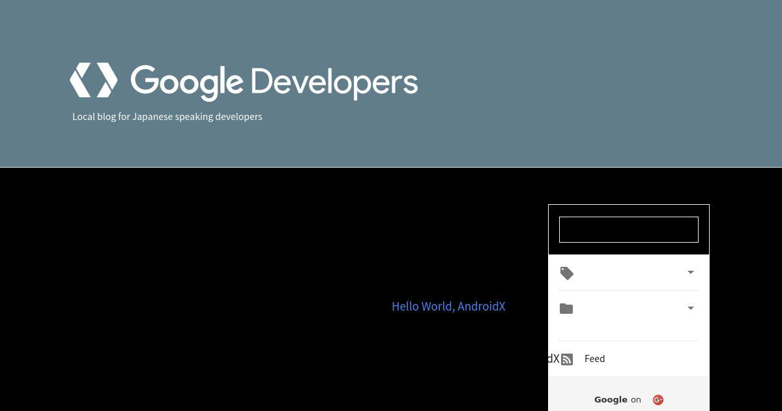This screenshot has height=411, width=782.
Task: Expand the labels dropdown arrow
Action: (691, 273)
